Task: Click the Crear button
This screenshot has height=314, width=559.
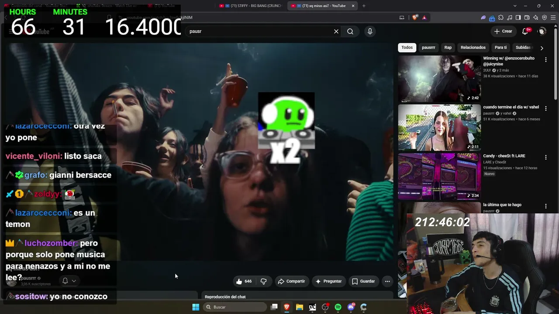Action: 503,31
